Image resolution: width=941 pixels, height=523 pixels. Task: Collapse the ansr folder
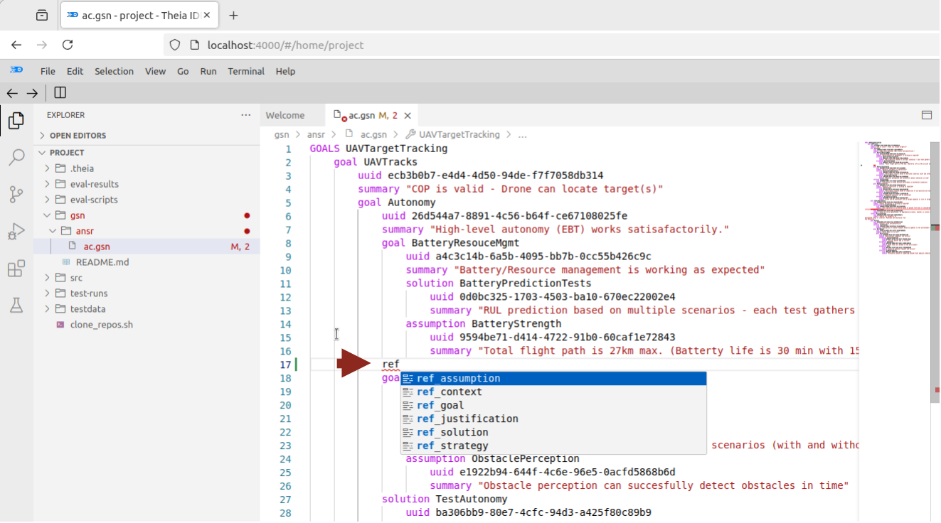tap(85, 231)
